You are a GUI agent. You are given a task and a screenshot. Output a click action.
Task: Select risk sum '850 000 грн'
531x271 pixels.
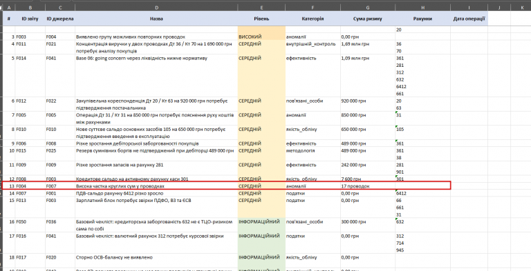click(x=368, y=119)
